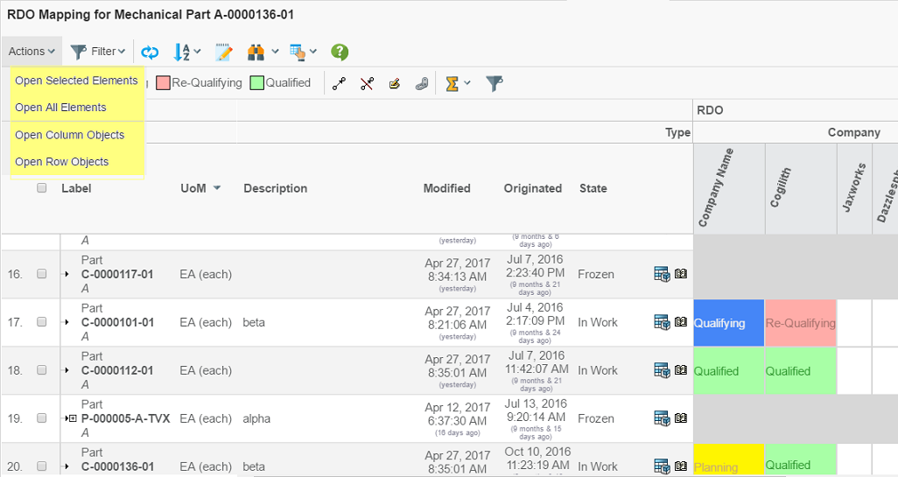Choose Open Row Objects menu entry
898x477 pixels.
tap(61, 162)
